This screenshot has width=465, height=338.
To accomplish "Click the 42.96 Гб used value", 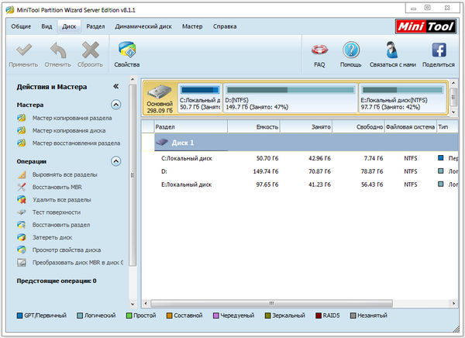I will tap(319, 158).
